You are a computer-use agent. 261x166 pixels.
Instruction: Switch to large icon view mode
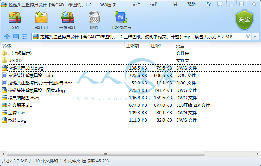[x=16, y=37]
